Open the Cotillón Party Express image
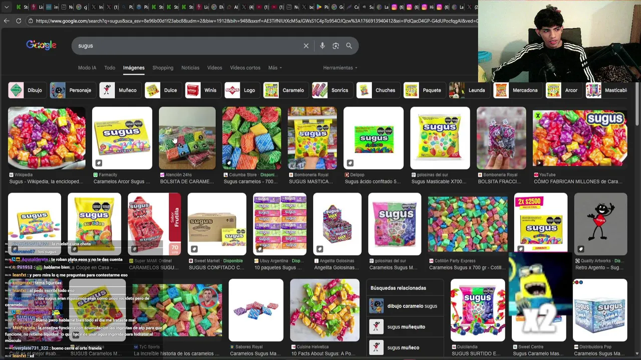This screenshot has height=360, width=641. 468,224
